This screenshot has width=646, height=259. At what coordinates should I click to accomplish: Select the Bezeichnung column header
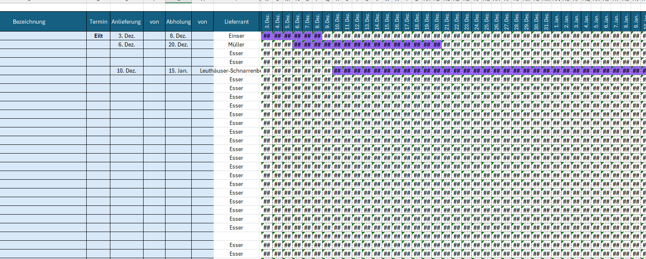(29, 22)
